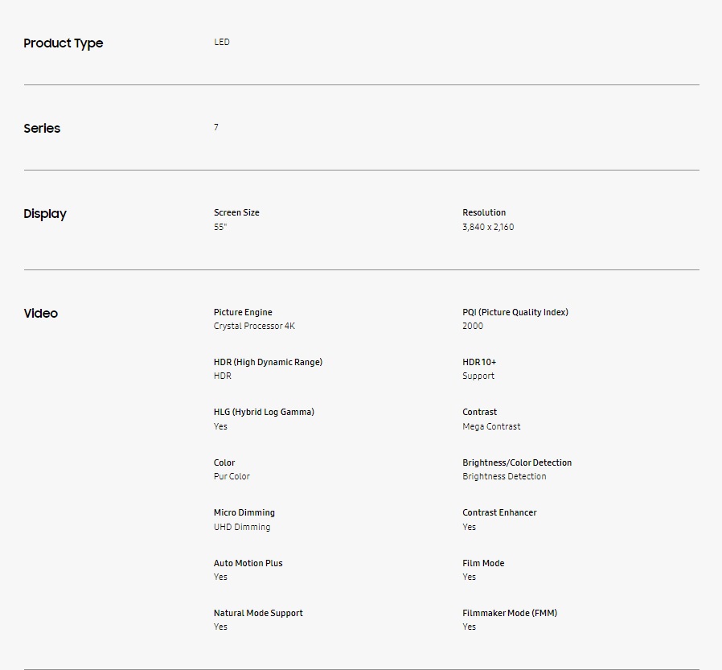Click the Picture Engine spec label
722x670 pixels.
243,312
